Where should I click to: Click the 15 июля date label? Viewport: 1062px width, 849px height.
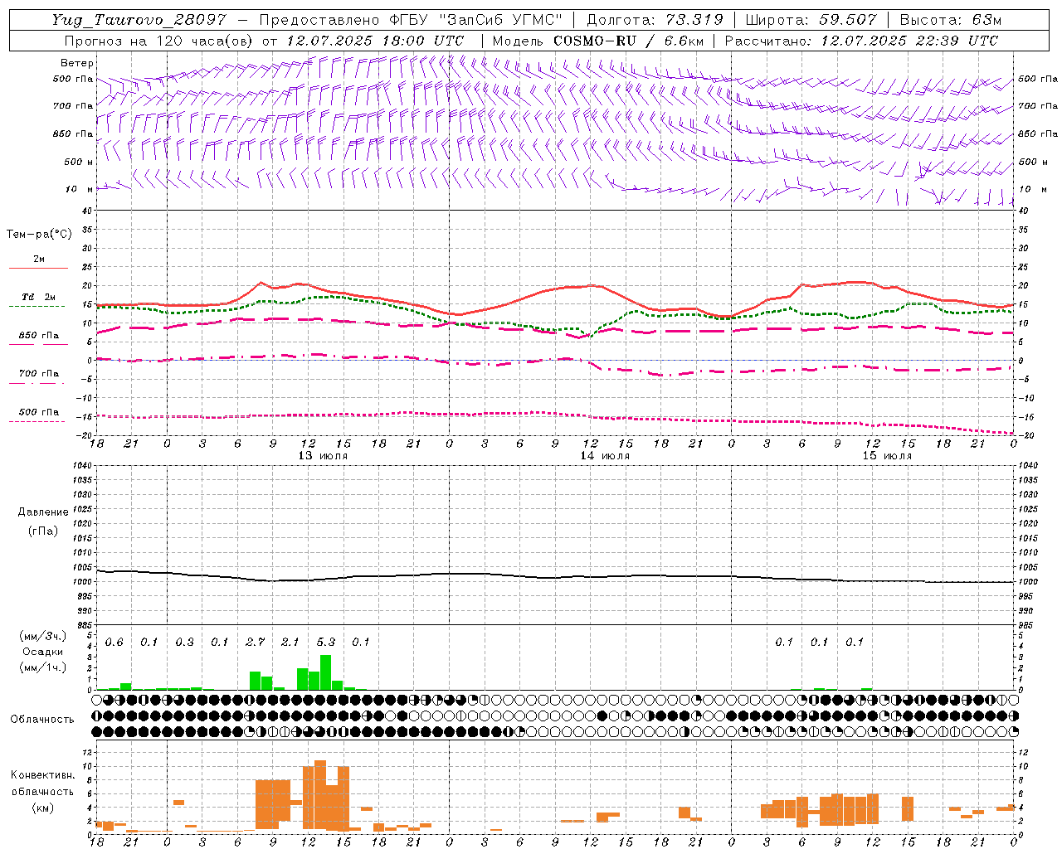887,456
